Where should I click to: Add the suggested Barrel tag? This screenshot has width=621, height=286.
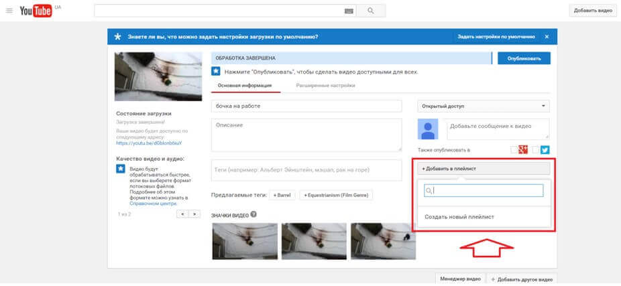pos(282,195)
